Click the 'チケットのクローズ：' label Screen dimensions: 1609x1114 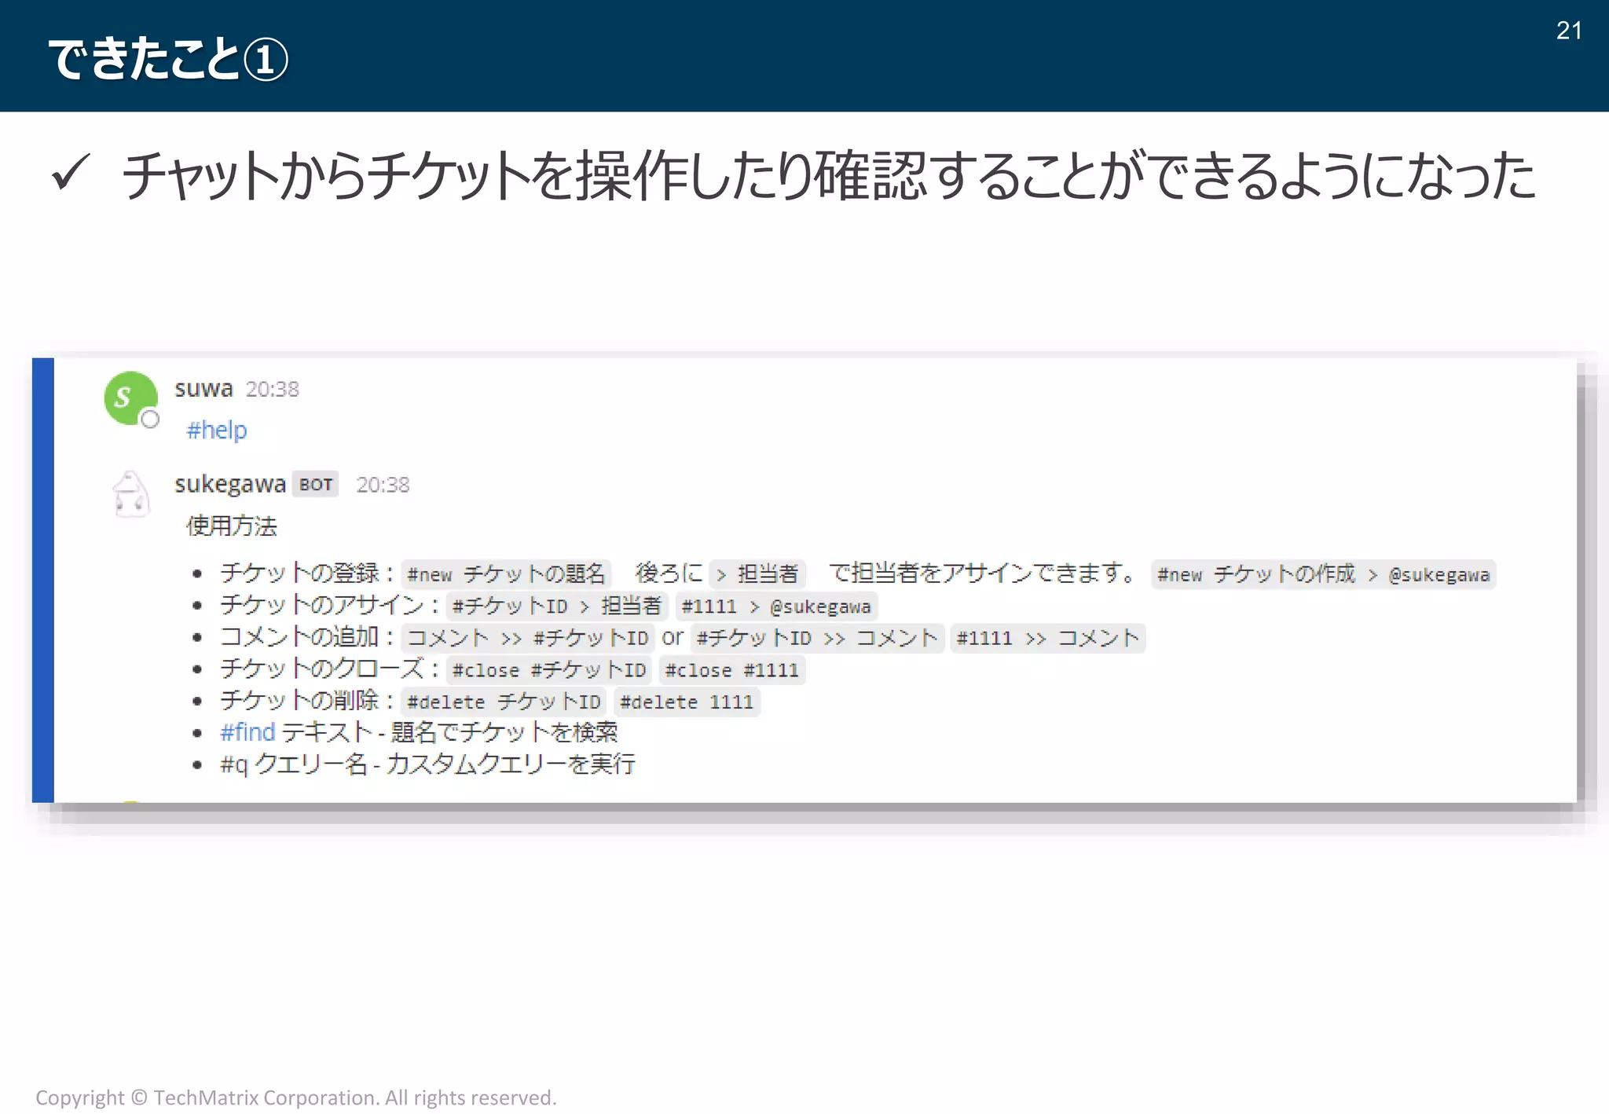tap(330, 669)
